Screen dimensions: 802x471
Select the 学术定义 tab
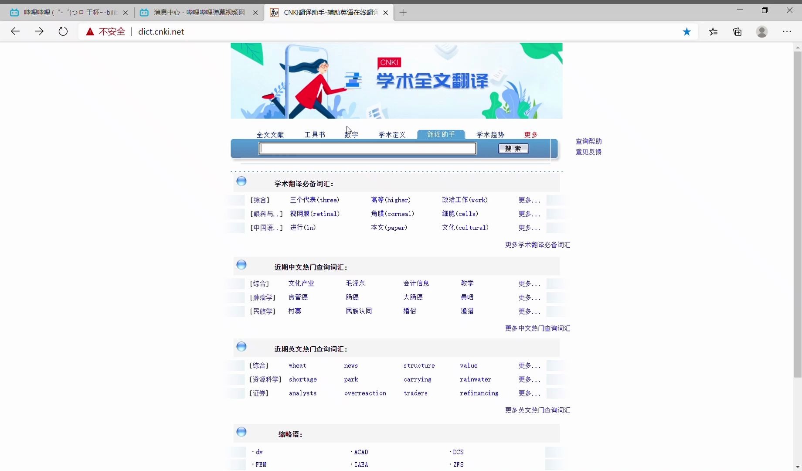[392, 135]
